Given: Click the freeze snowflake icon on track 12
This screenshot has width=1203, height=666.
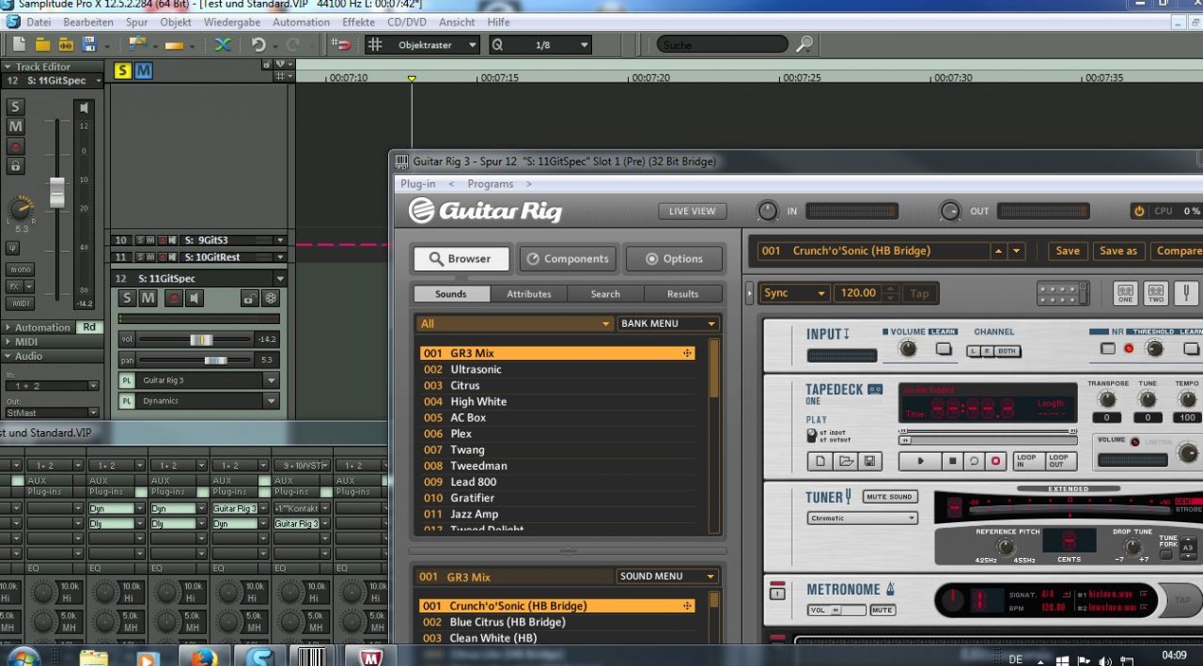Looking at the screenshot, I should pyautogui.click(x=271, y=299).
